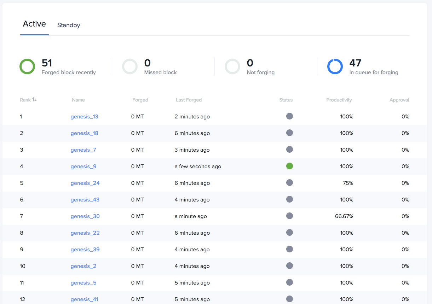Image resolution: width=432 pixels, height=304 pixels.
Task: Click the Forged column header
Action: click(140, 100)
